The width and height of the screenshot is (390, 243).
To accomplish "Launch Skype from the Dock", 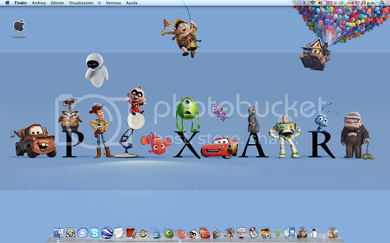I will click(x=94, y=232).
